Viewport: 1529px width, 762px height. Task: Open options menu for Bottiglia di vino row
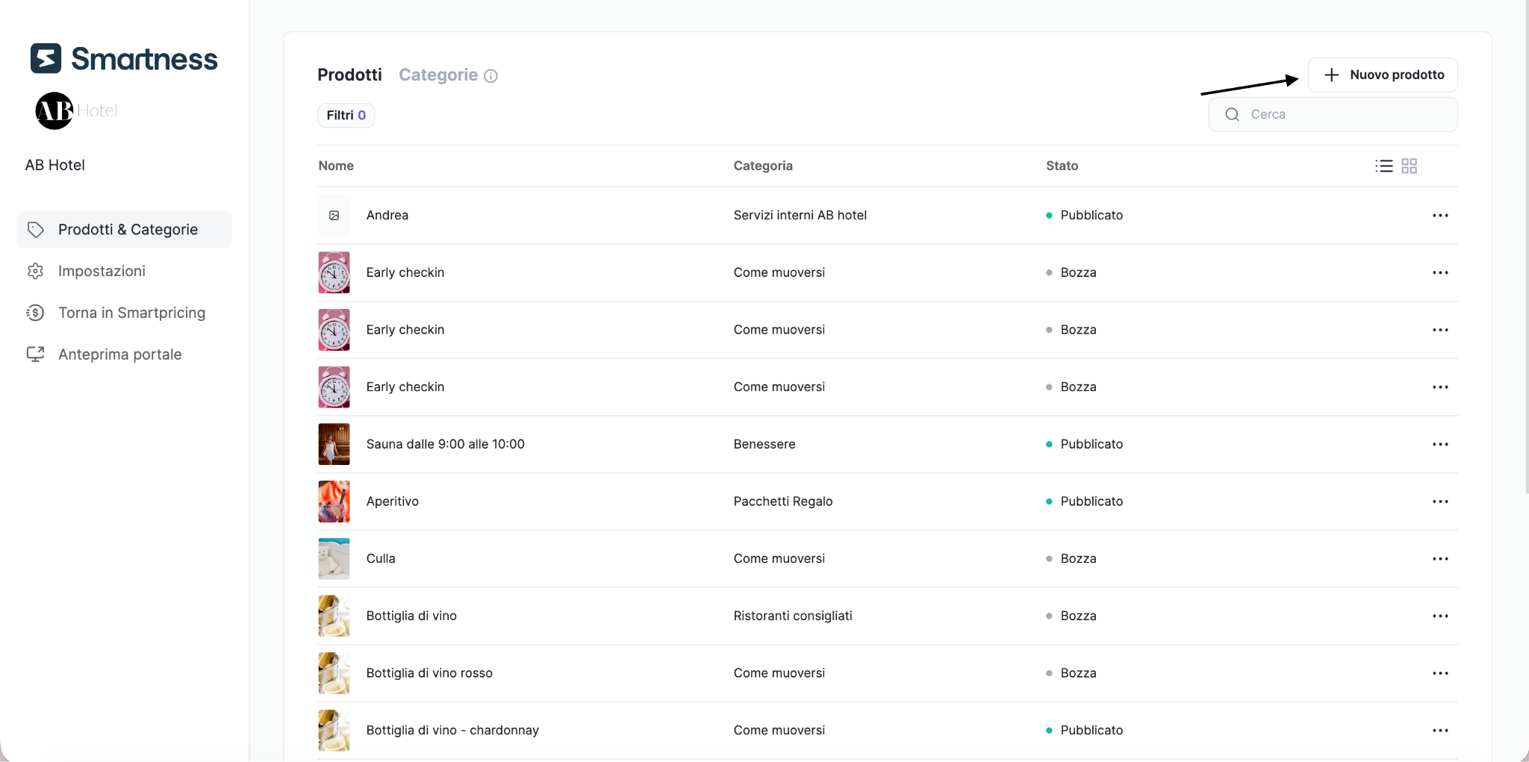[1440, 616]
